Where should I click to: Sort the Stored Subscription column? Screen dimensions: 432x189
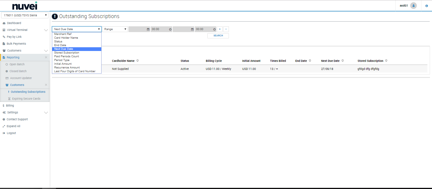[x=386, y=61]
